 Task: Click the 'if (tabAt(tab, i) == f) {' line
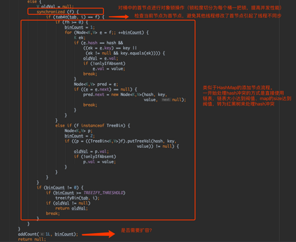coord(75,17)
